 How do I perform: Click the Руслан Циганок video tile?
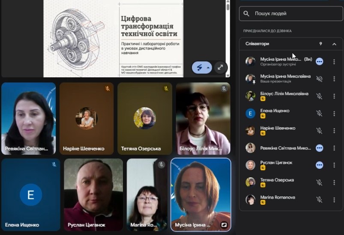[93, 194]
